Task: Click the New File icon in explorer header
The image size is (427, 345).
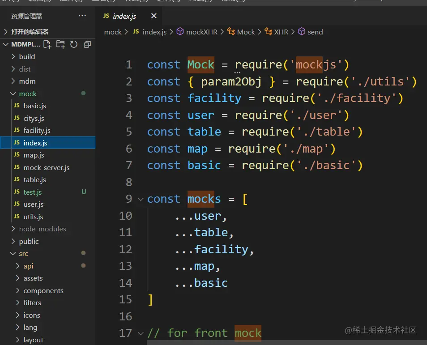Action: (47, 44)
